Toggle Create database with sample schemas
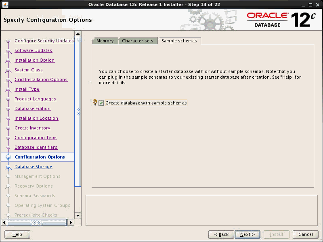Viewport: 323px width, 242px height. pyautogui.click(x=101, y=103)
